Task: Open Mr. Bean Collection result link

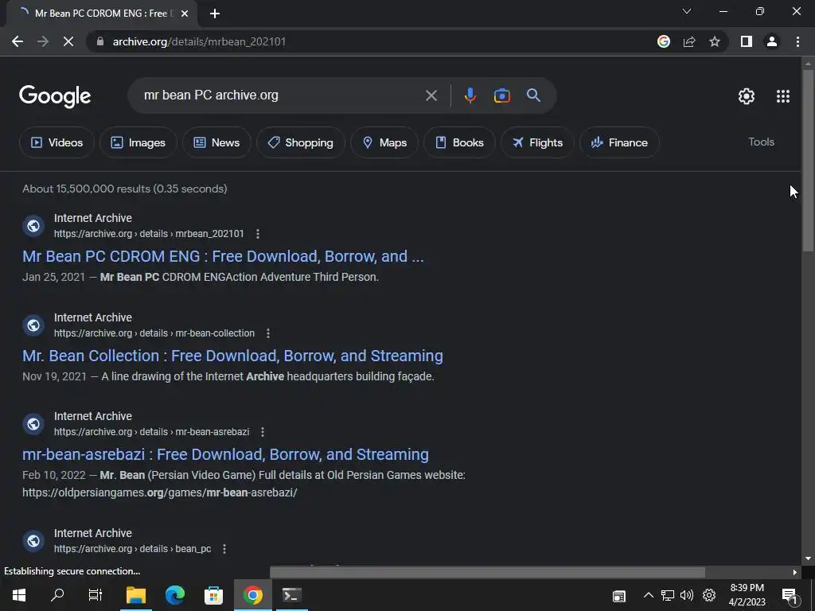Action: pos(232,356)
